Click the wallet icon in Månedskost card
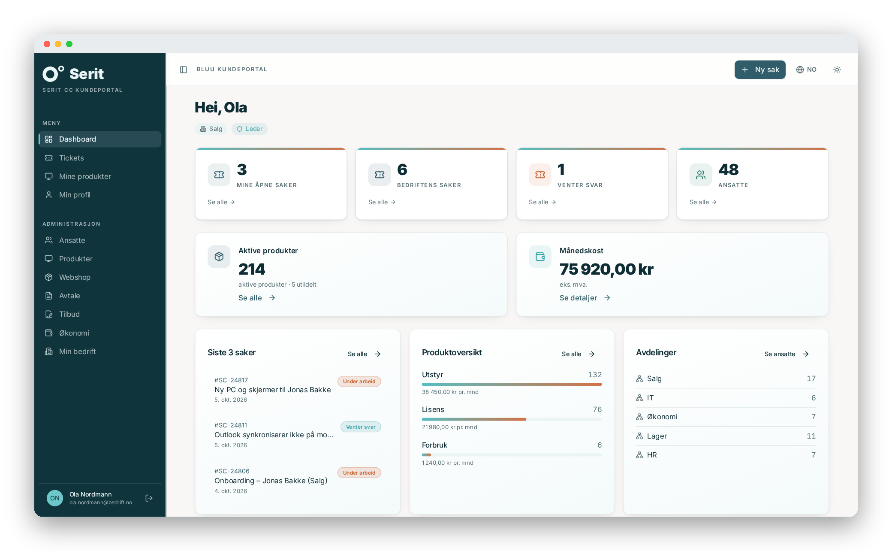The width and height of the screenshot is (892, 551). (540, 257)
